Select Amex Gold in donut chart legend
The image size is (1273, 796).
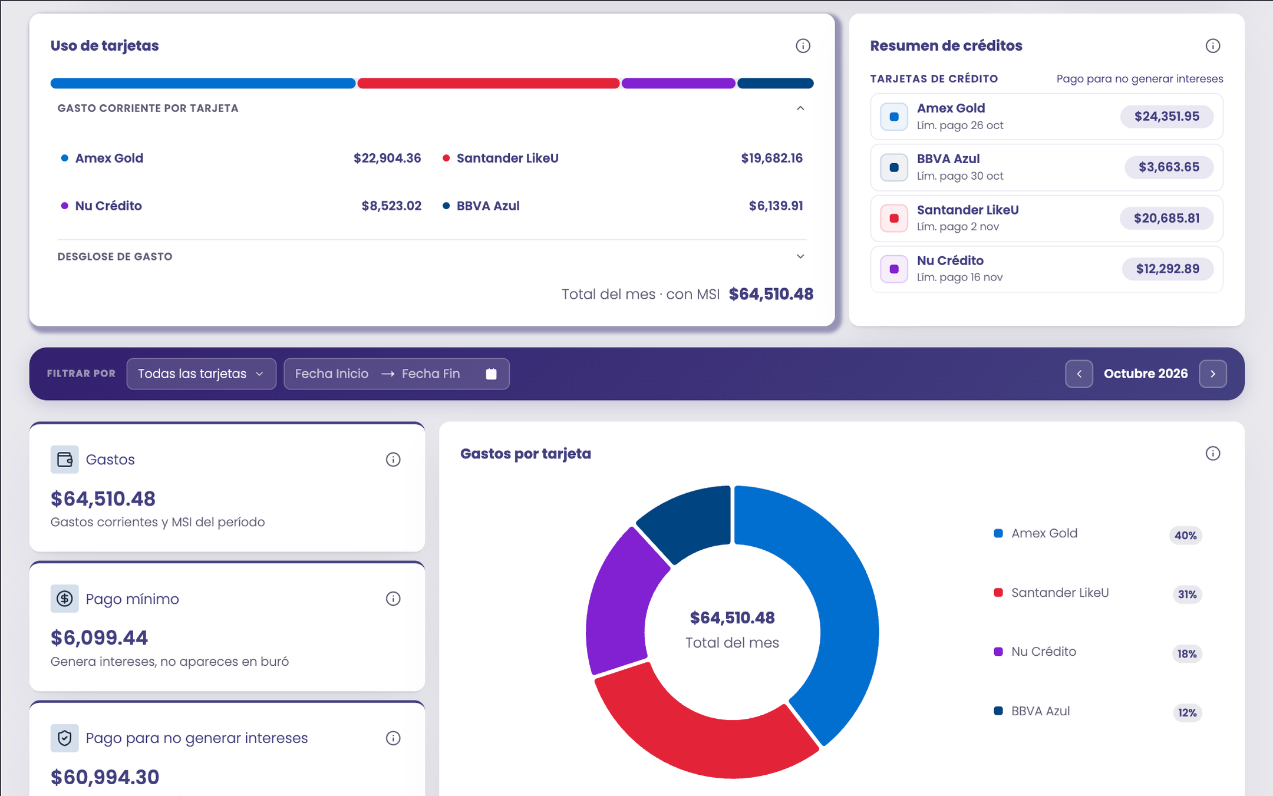tap(1044, 534)
